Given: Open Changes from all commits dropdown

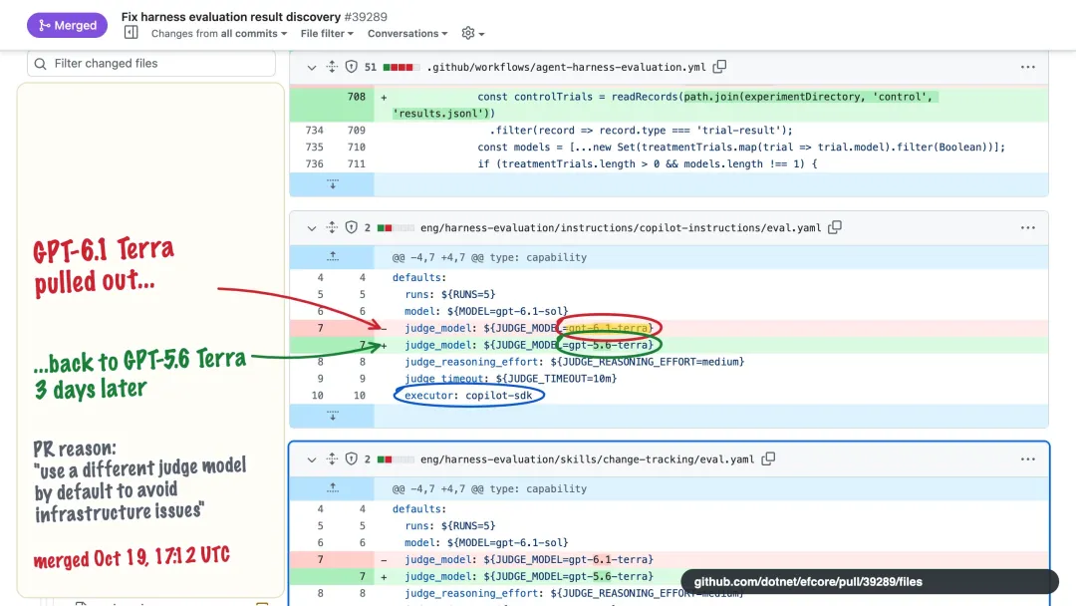Looking at the screenshot, I should [219, 33].
